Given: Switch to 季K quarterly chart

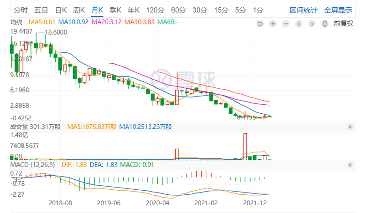Looking at the screenshot, I should pyautogui.click(x=115, y=10).
